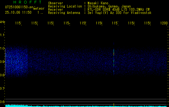Screen dimensions: 169x107
Task: Select observer name Masaki Kano
Action: pos(98,3)
